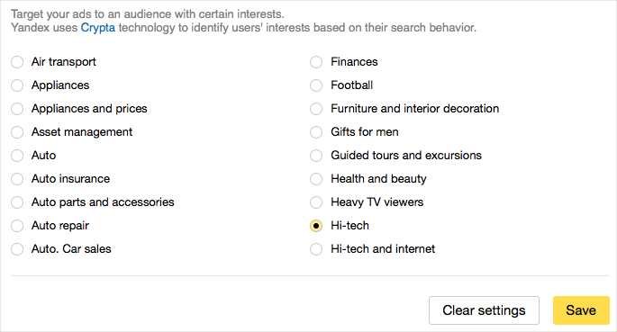Select the Auto radio button

(17, 156)
